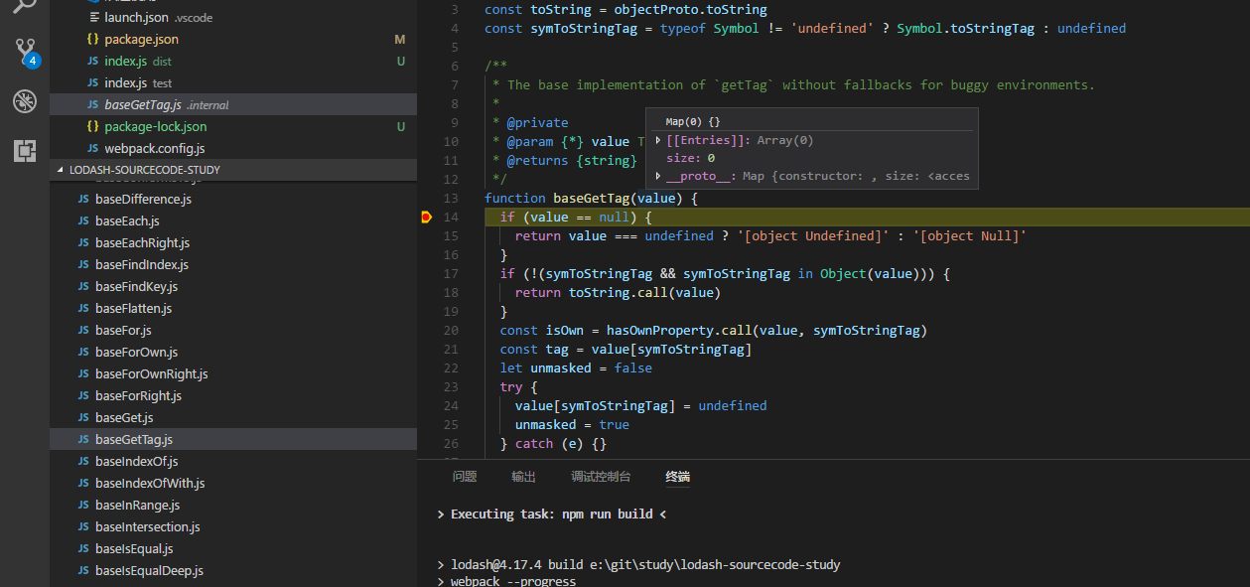The height and width of the screenshot is (587, 1250).
Task: Open webpack.config.js in open editors
Action: tap(233, 148)
